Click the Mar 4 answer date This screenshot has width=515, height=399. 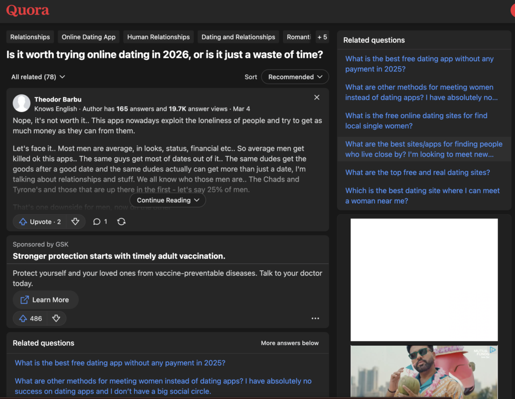click(241, 109)
